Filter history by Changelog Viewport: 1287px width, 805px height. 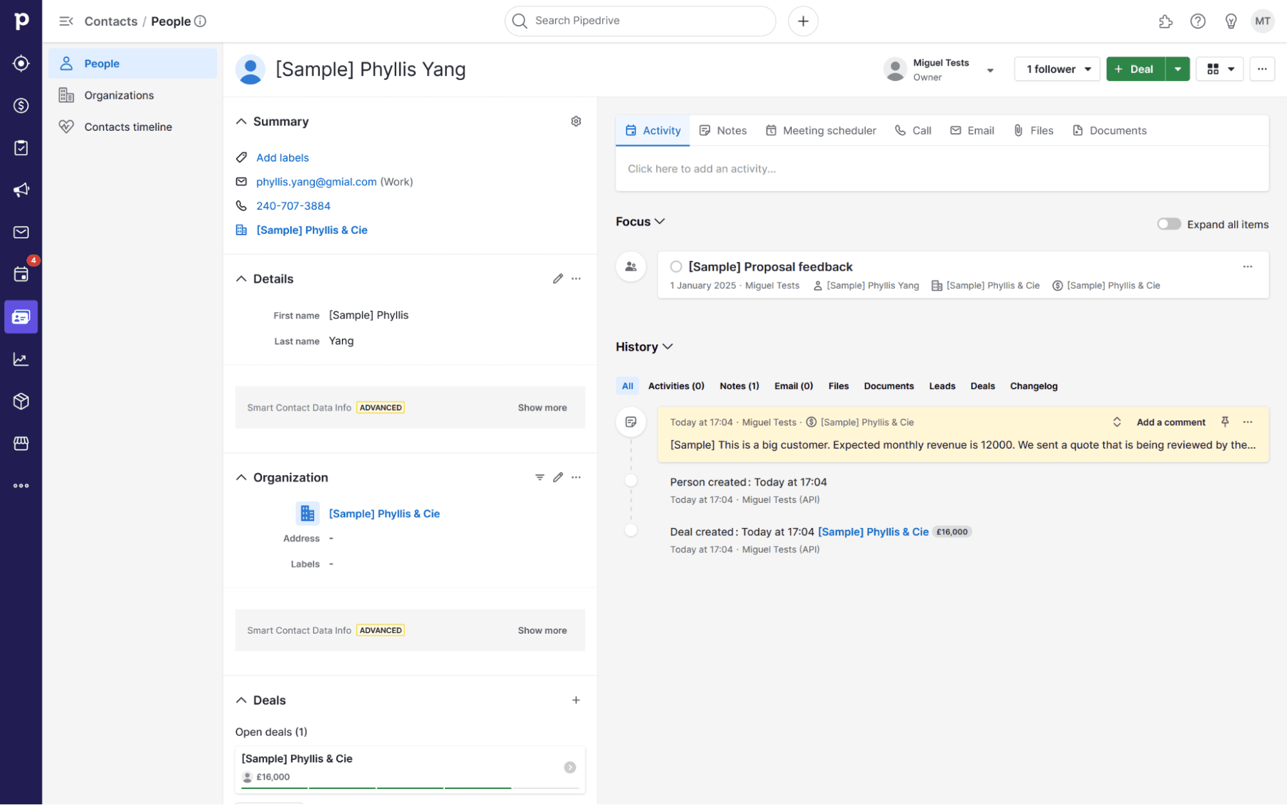click(x=1033, y=386)
